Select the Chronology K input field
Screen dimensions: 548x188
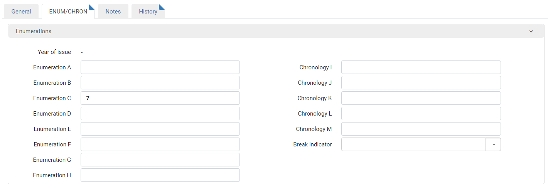(x=421, y=98)
